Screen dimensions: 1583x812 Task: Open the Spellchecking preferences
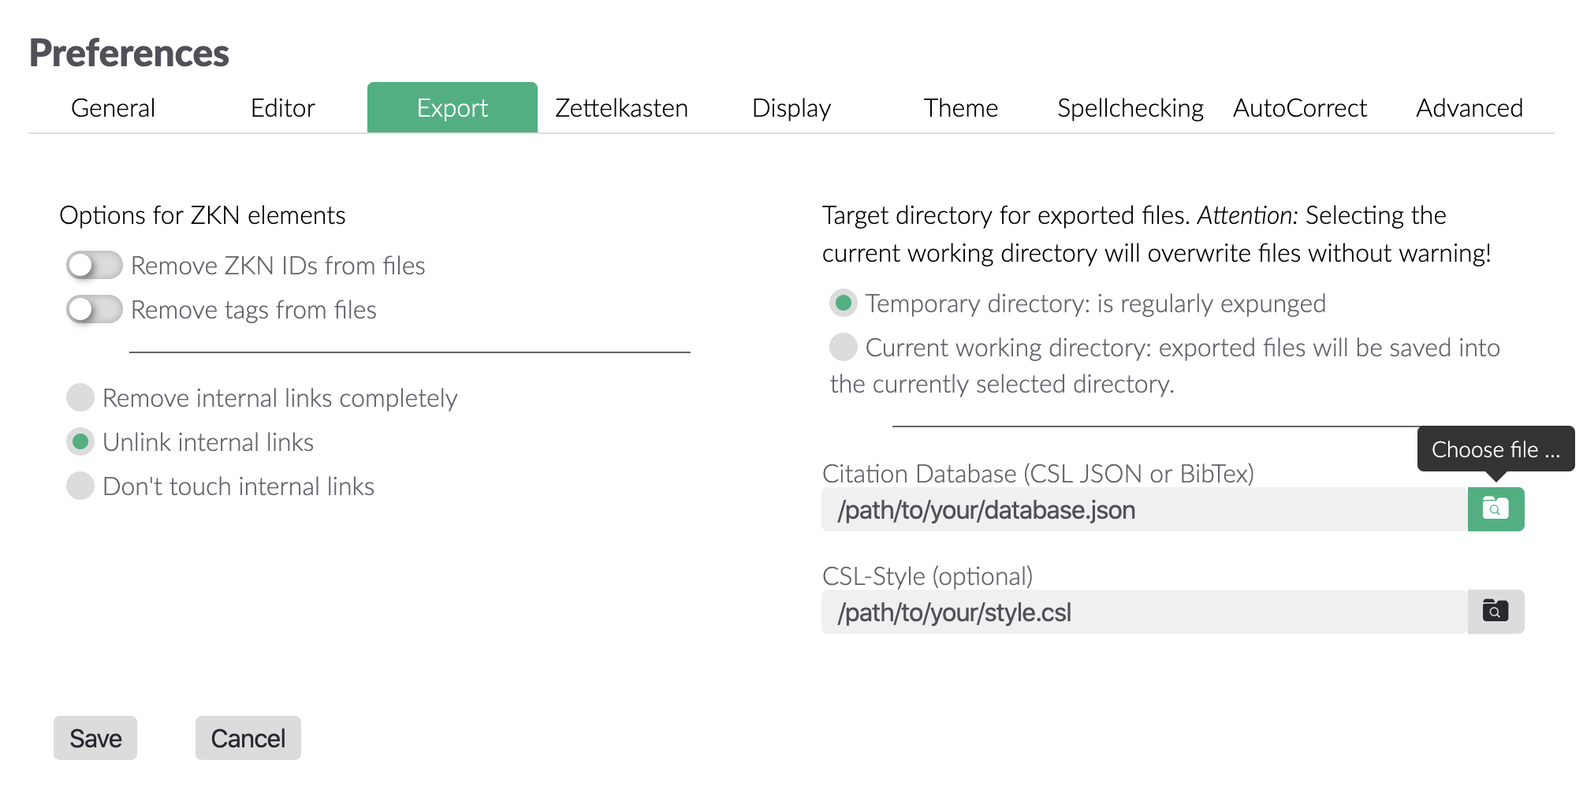[x=1130, y=108]
